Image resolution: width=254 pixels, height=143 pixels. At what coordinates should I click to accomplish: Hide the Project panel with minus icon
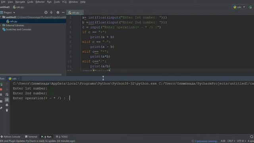coord(63,12)
